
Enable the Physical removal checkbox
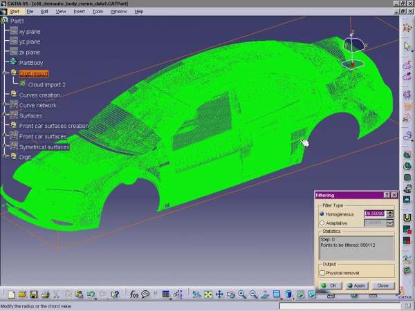322,273
